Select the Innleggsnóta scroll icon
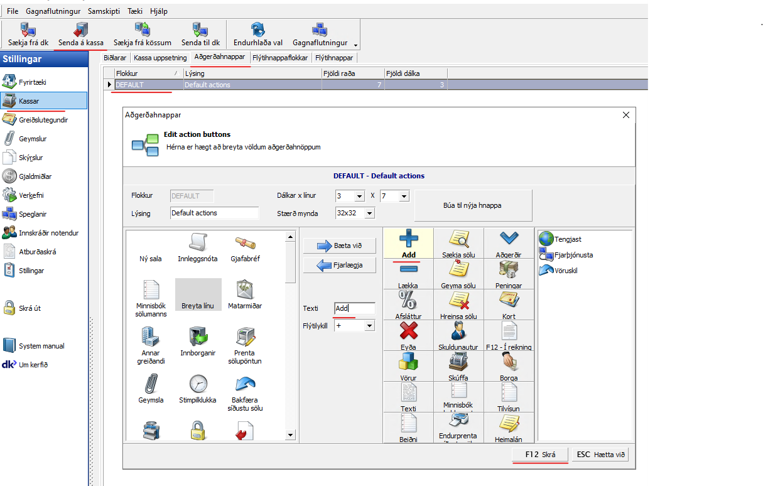763x486 pixels. [198, 242]
